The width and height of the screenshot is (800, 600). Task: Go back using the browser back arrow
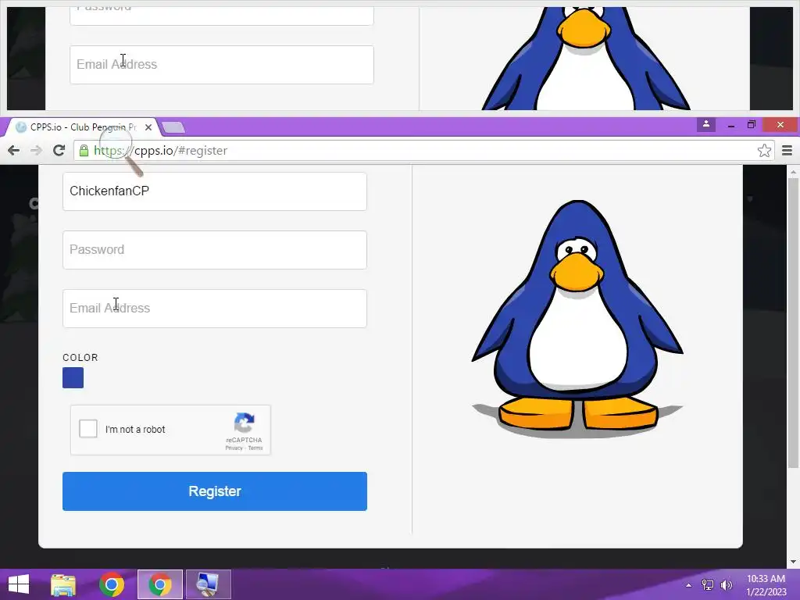[14, 151]
